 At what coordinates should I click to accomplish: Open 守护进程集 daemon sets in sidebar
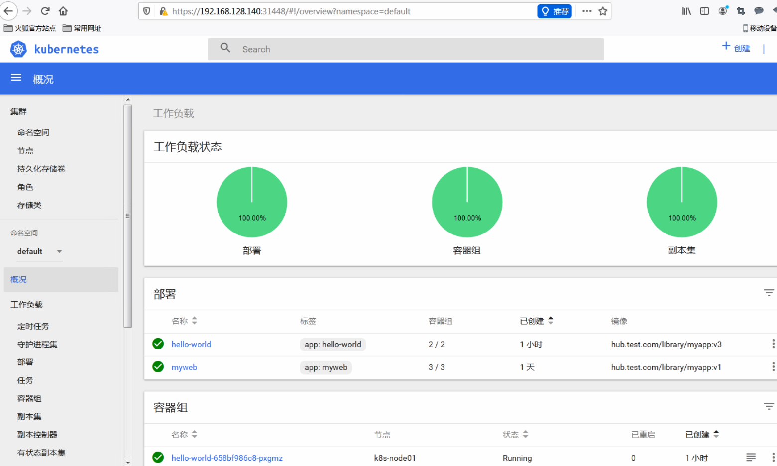pos(37,344)
